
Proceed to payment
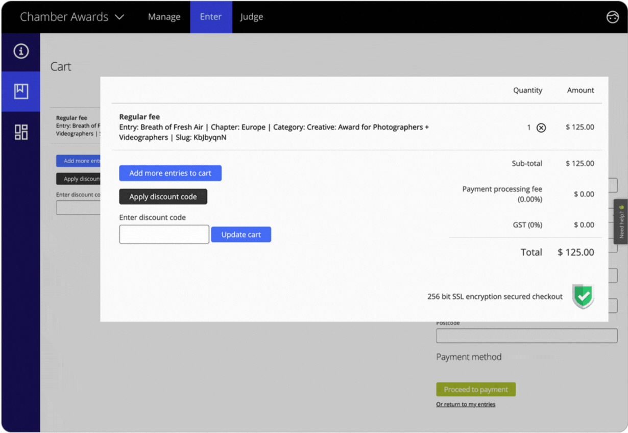(475, 389)
